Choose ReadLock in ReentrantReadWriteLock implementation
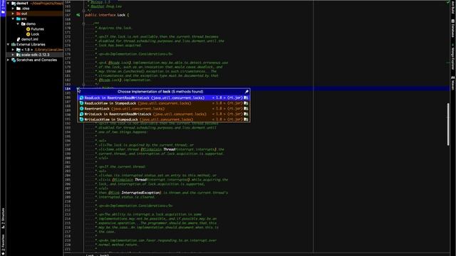456x256 pixels. [164, 98]
